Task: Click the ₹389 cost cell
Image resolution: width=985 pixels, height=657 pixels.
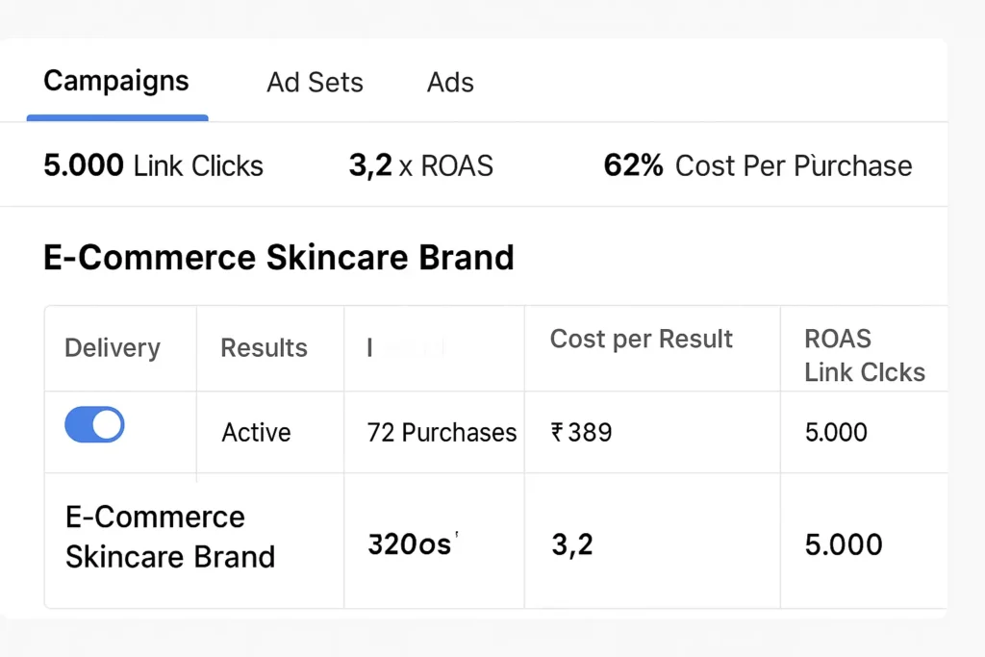Action: point(582,433)
